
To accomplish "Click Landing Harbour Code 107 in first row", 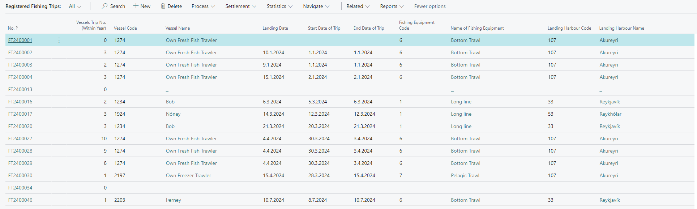I will 552,40.
